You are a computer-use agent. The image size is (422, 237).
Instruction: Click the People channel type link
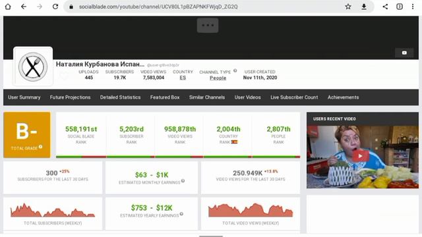coord(218,78)
